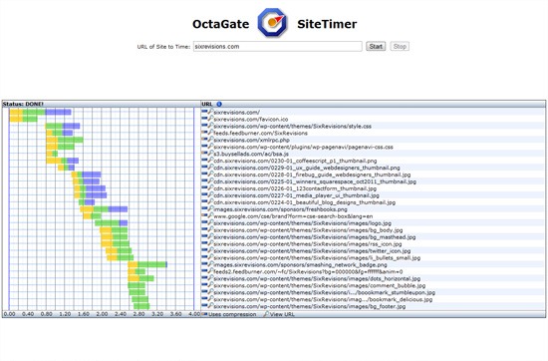Screen dimensions: 548x361
Task: Click the magnifier icon next to sixrevisions.com/favicon.ico
Action: tap(210, 119)
